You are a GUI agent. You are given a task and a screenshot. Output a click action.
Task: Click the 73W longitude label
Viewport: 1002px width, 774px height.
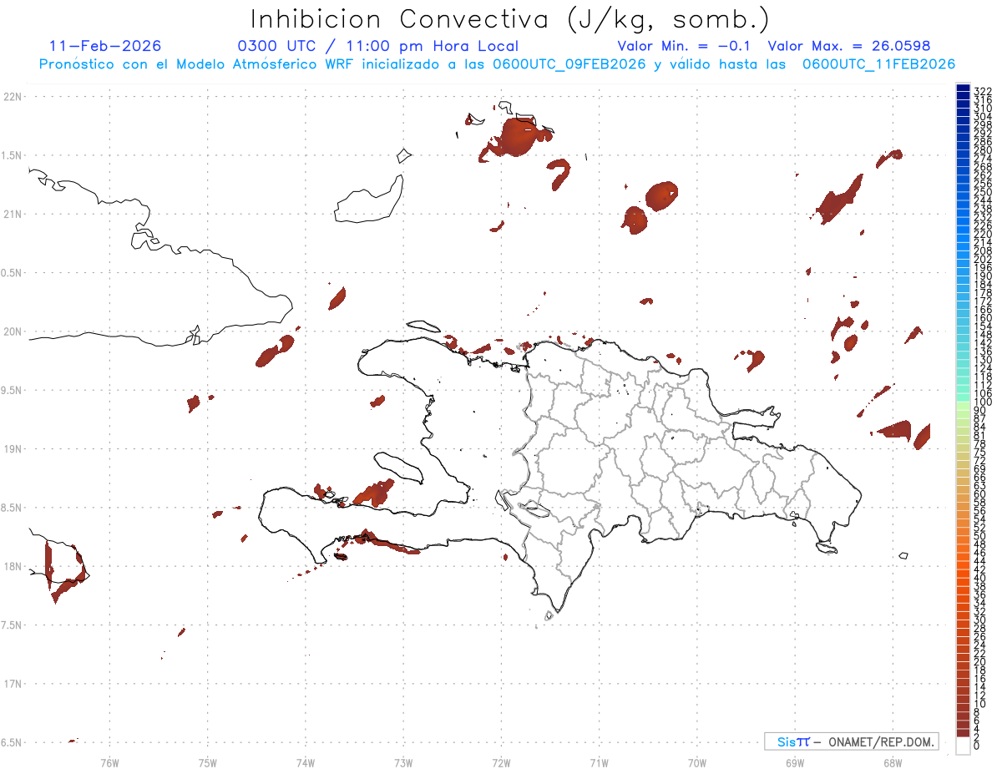(x=403, y=762)
